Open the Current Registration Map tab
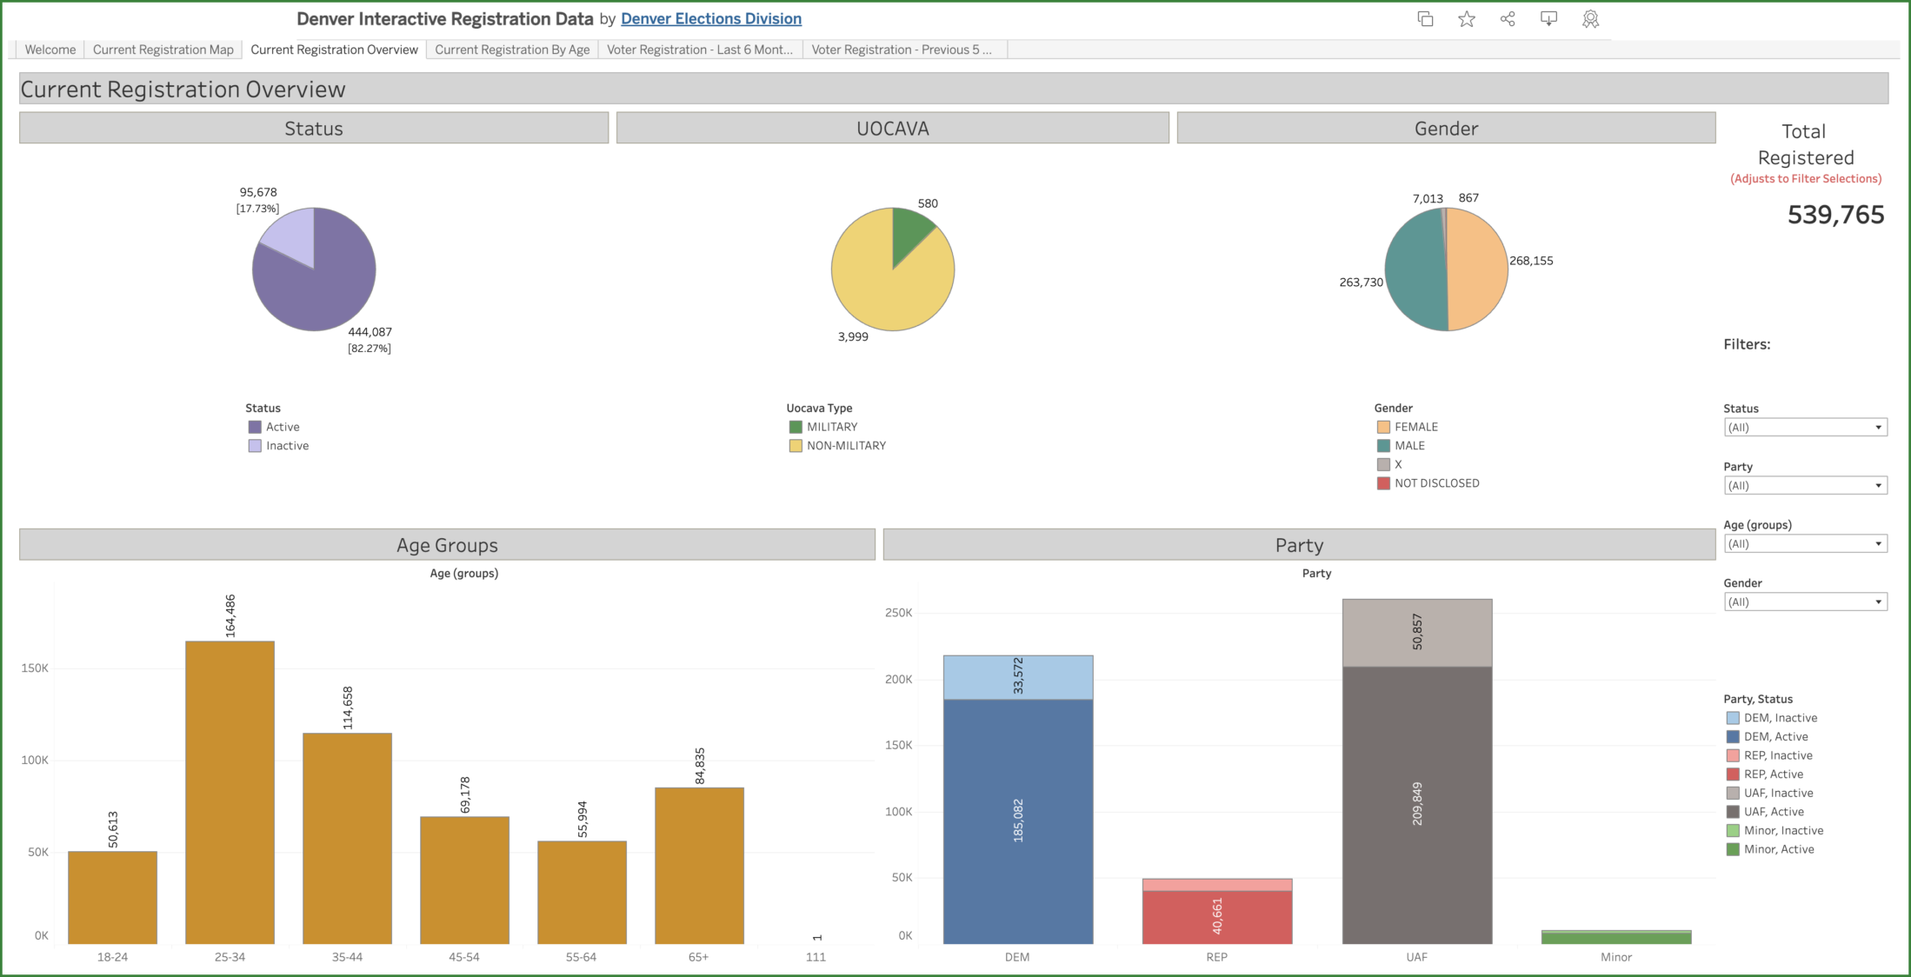1911x977 pixels. click(163, 50)
